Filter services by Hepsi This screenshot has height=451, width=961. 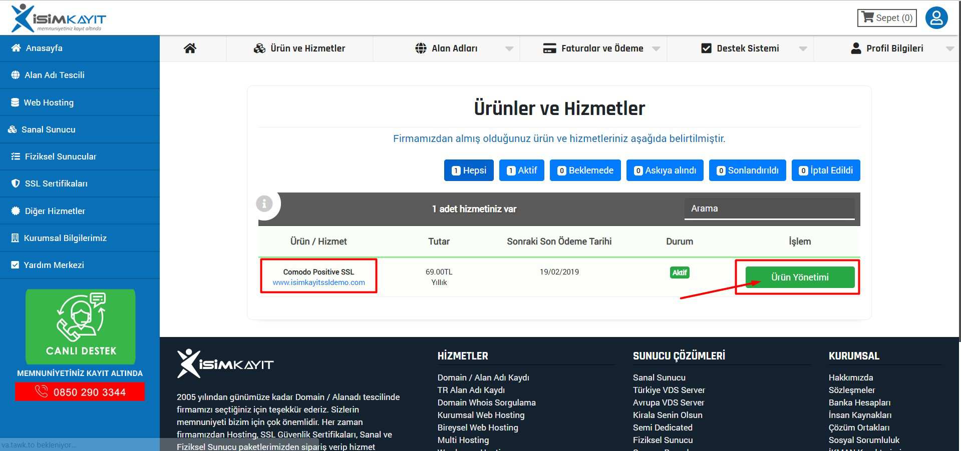pos(469,170)
